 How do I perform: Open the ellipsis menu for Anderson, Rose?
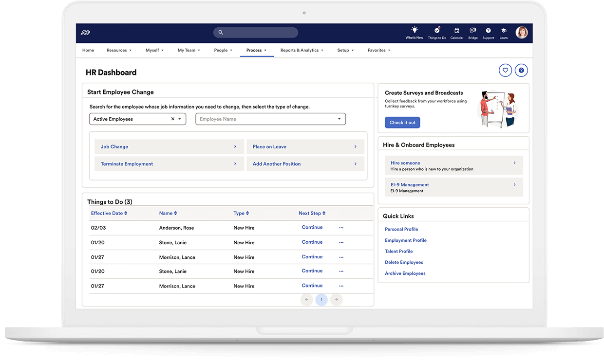[x=341, y=227]
